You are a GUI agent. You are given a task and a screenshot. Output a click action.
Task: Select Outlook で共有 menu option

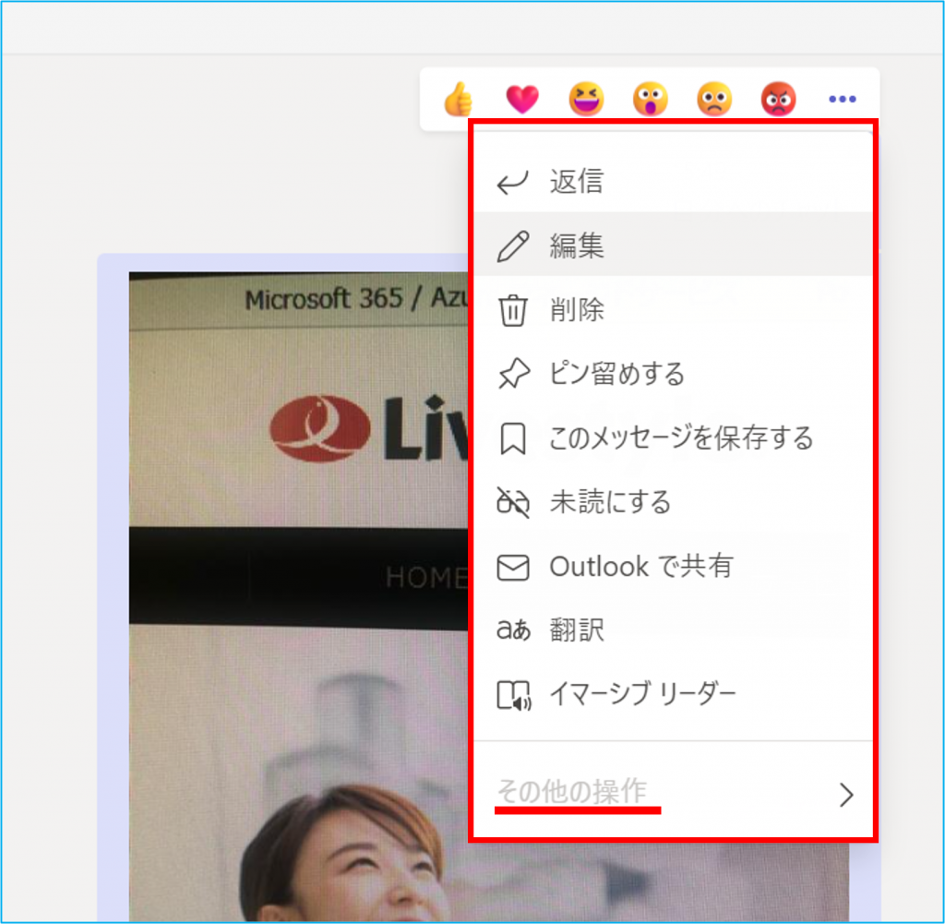click(640, 566)
